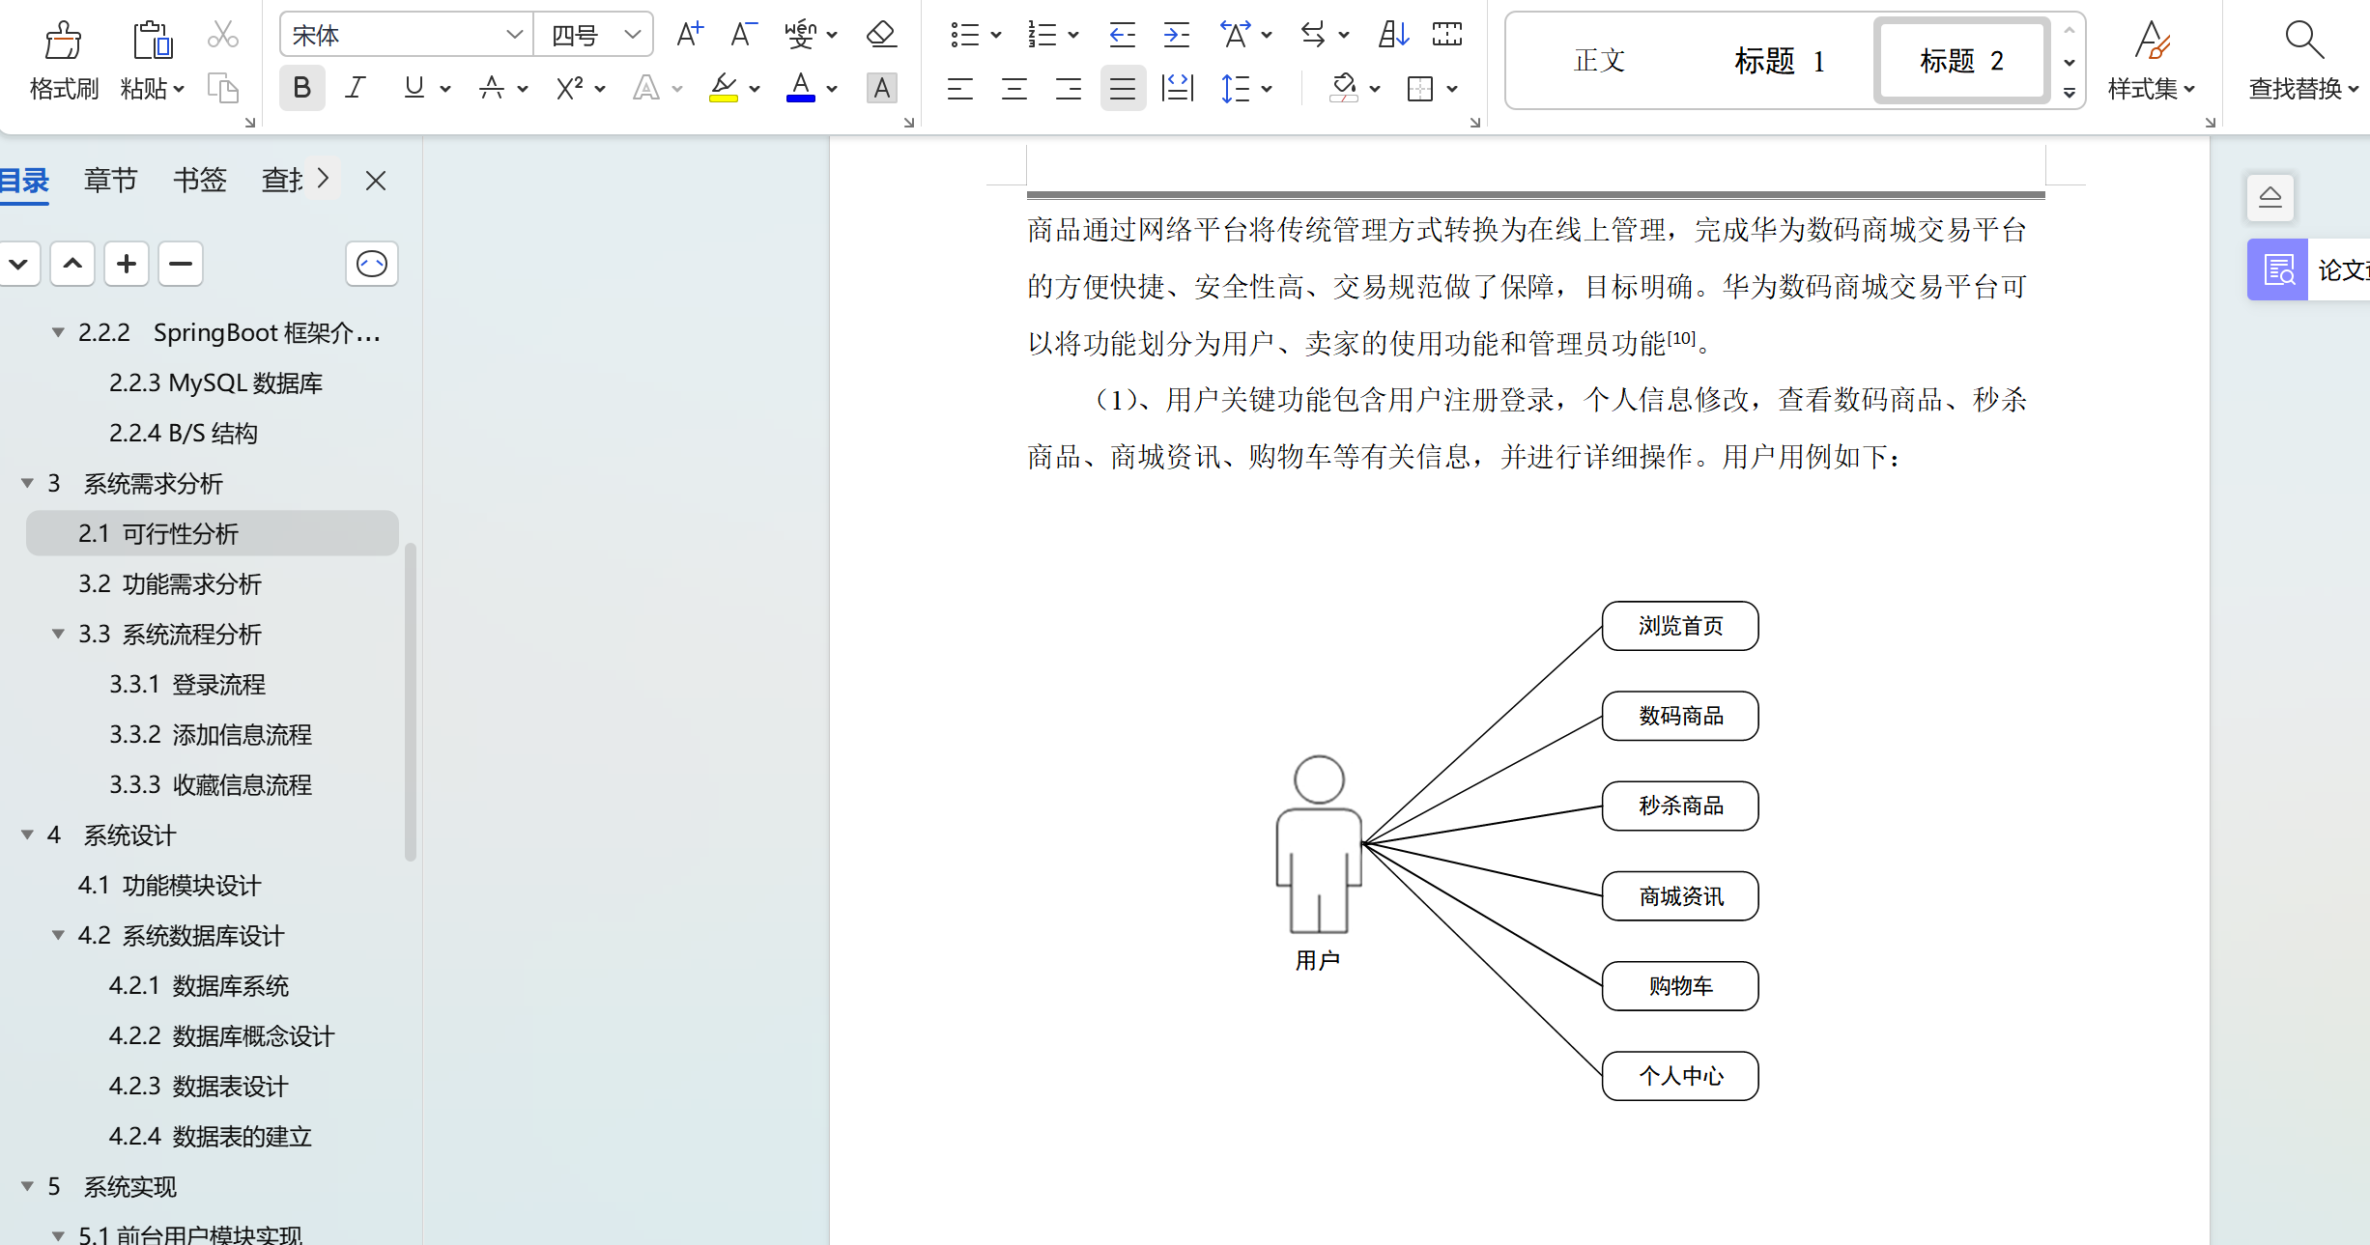
Task: Toggle bold formatting
Action: [301, 89]
